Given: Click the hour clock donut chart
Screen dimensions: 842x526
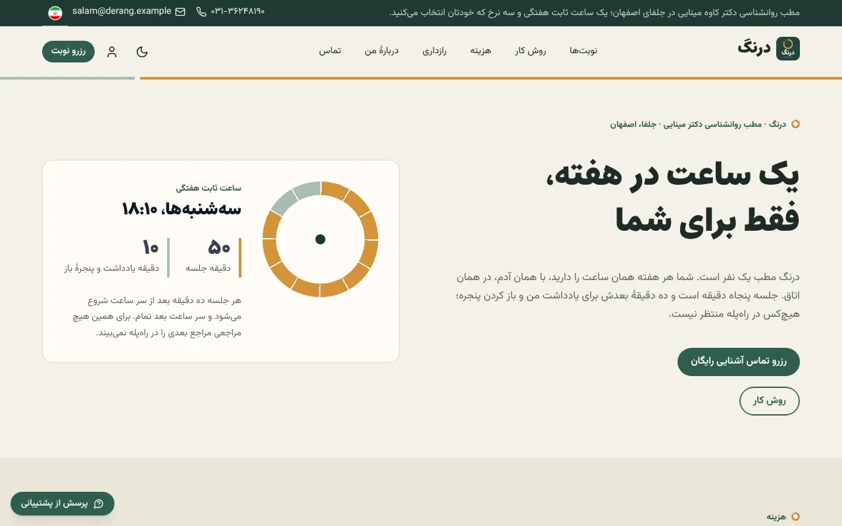Looking at the screenshot, I should [320, 239].
